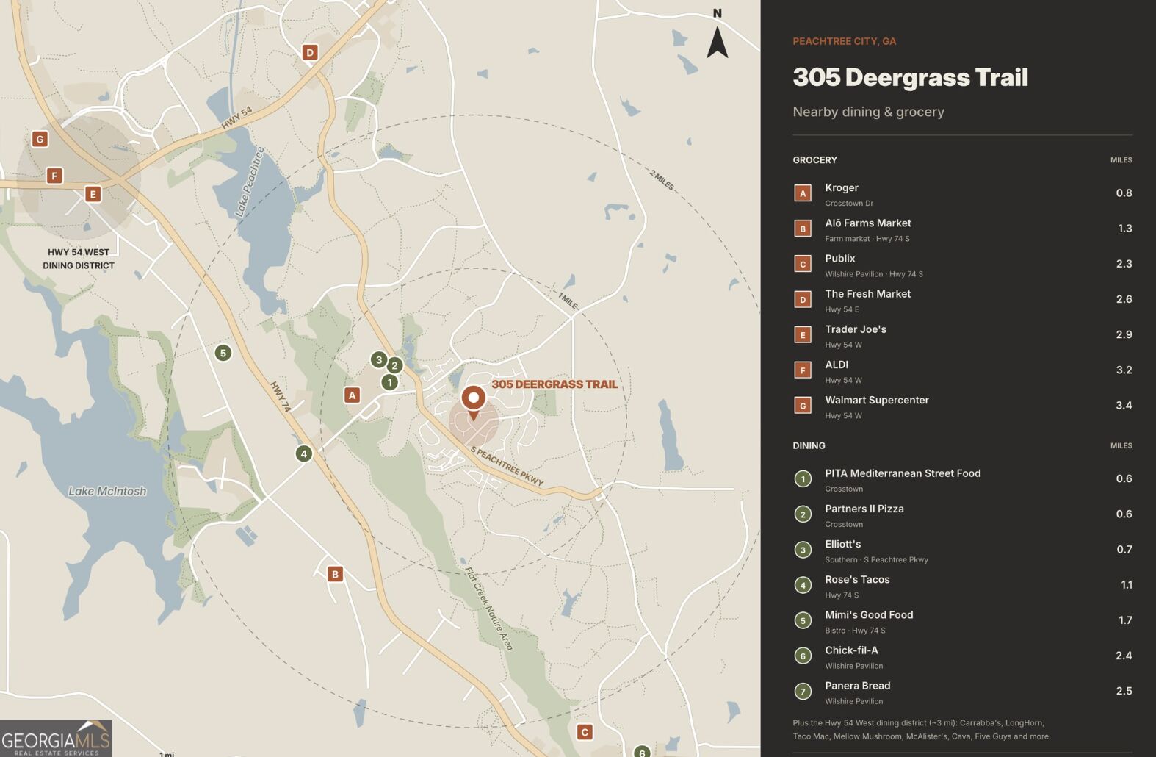Viewport: 1156px width, 757px height.
Task: Click legend 5 icon beside Mimi's Good Food
Action: tap(803, 620)
